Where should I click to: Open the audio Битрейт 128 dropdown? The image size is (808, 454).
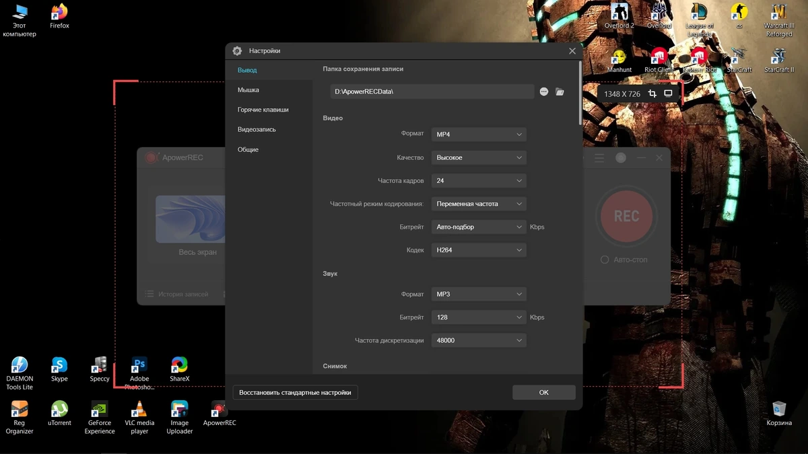479,317
